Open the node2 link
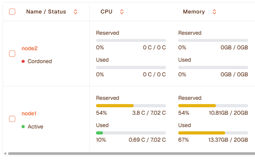Screen dimensions: 255x160 coord(30,48)
